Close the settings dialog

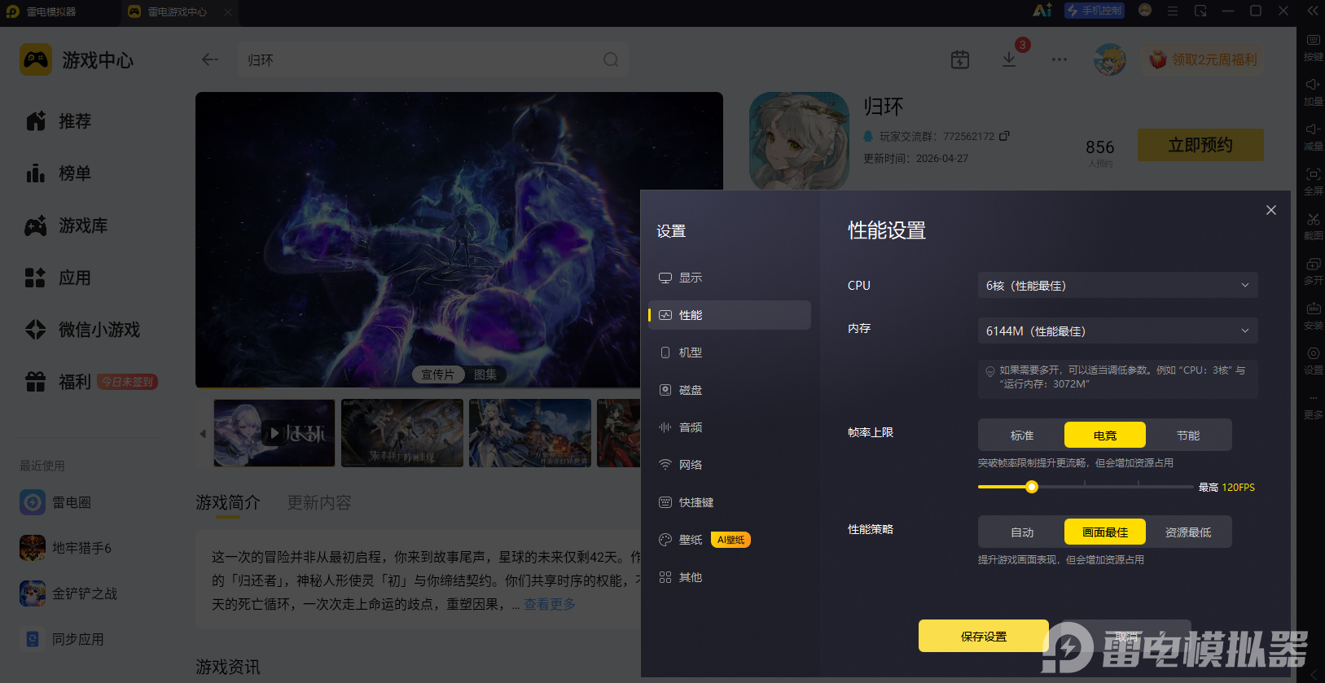tap(1271, 210)
